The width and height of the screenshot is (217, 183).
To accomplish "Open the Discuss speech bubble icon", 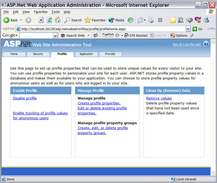I will pos(189,20).
